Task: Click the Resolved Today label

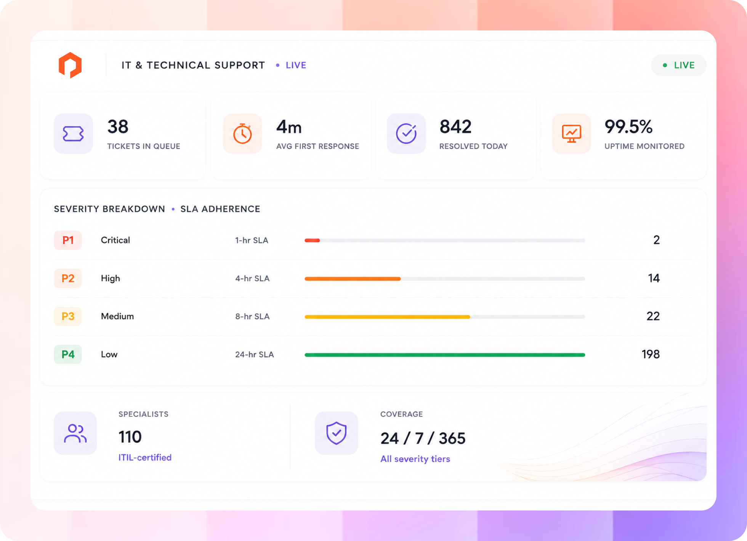Action: (x=473, y=146)
